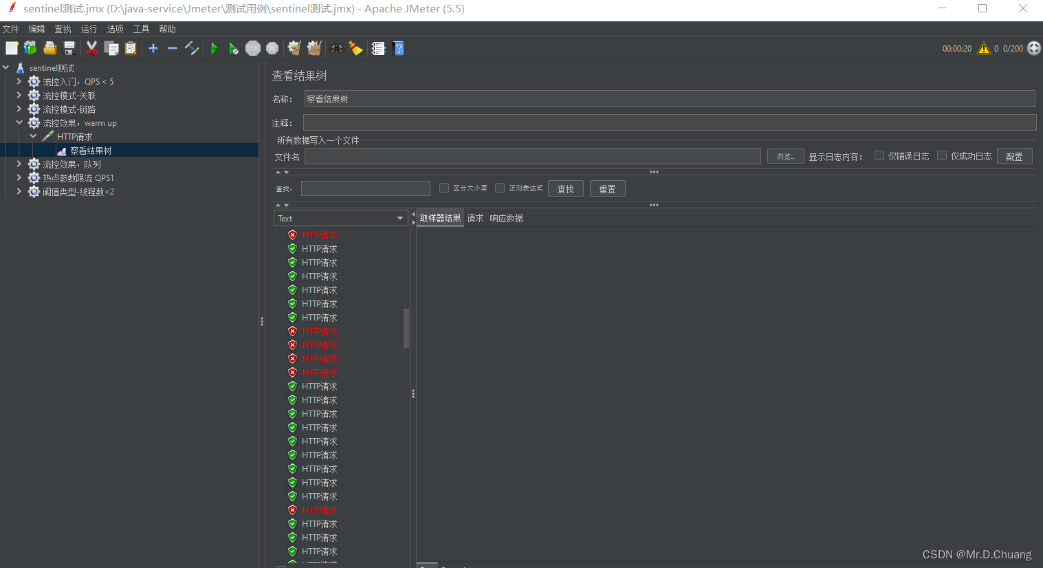Focus the 名称 name input field
Viewport: 1043px width, 568px height.
coord(670,99)
